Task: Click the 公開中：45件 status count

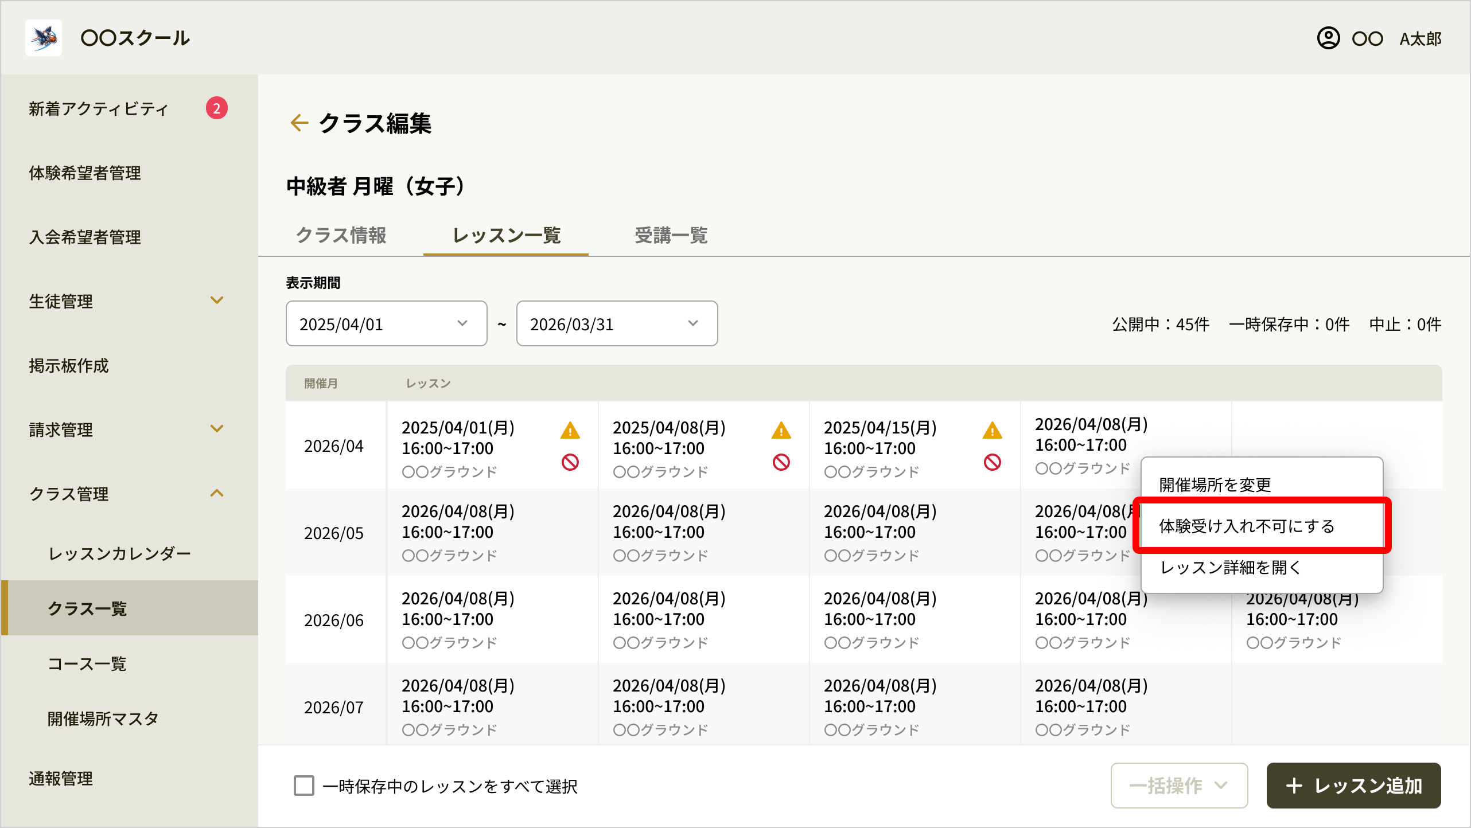Action: (1161, 324)
